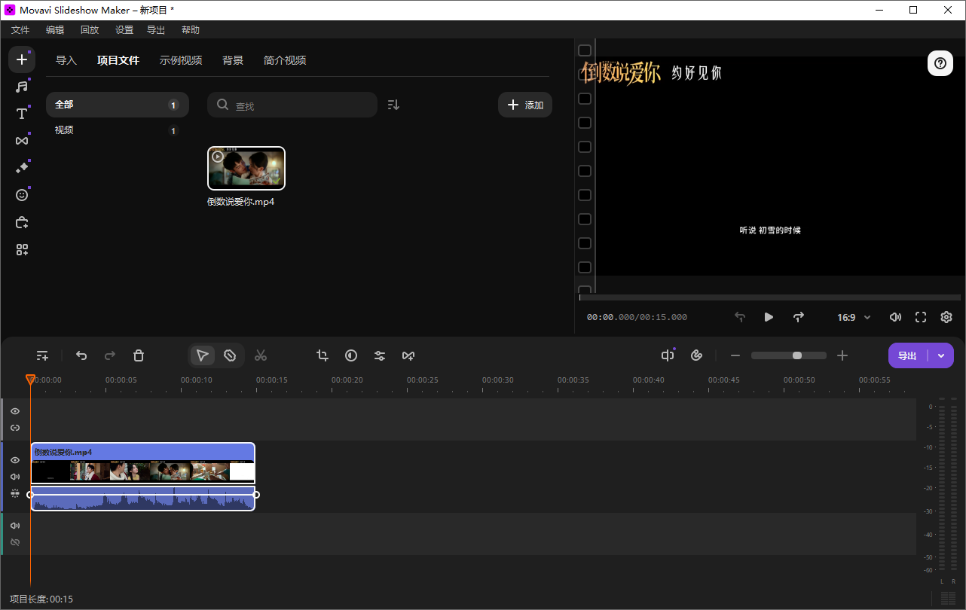
Task: Select the 全部 category
Action: pyautogui.click(x=118, y=105)
